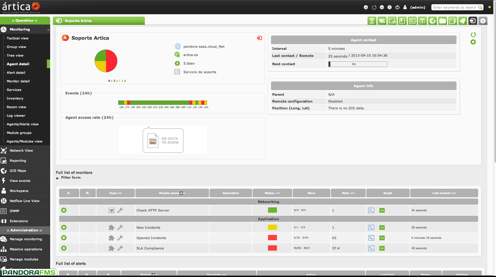The image size is (496, 277).
Task: Click the Events 24h timeline bar
Action: point(163,103)
